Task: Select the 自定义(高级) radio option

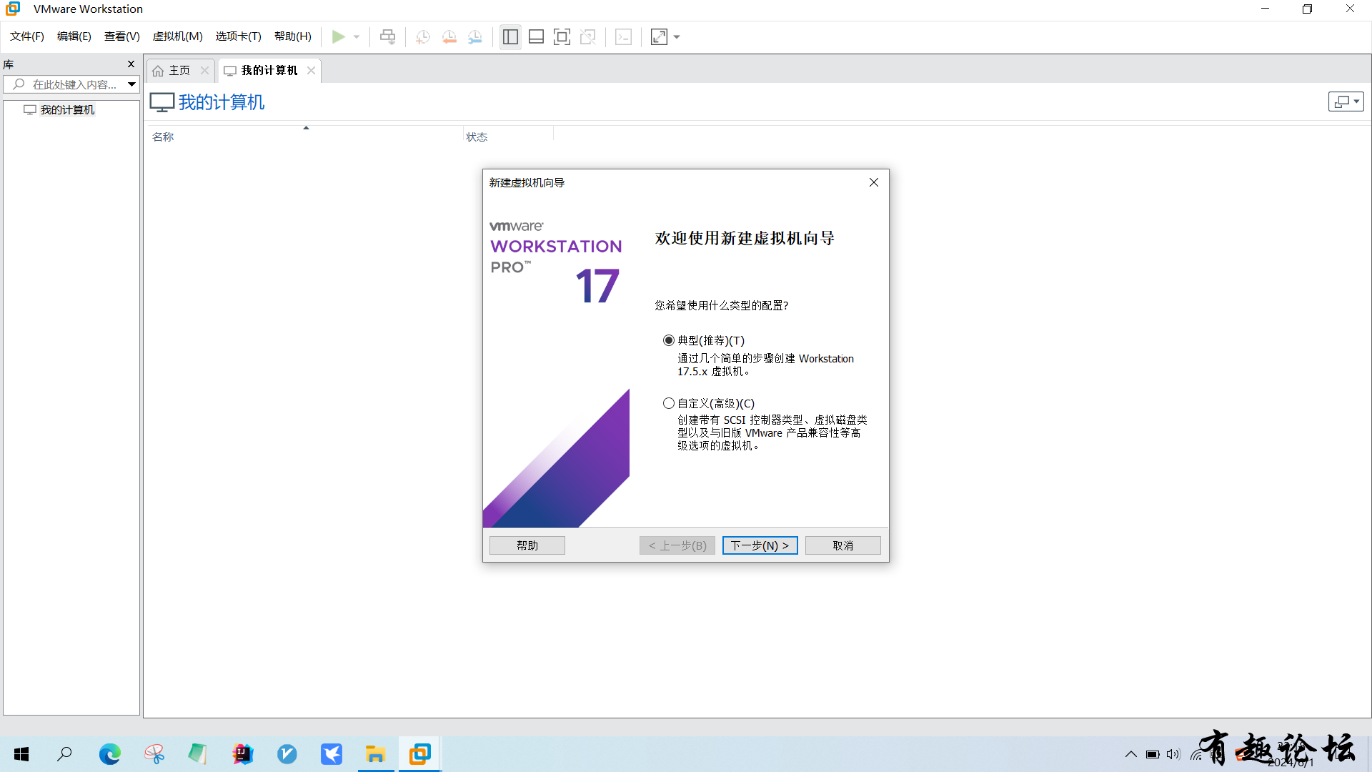Action: point(669,403)
